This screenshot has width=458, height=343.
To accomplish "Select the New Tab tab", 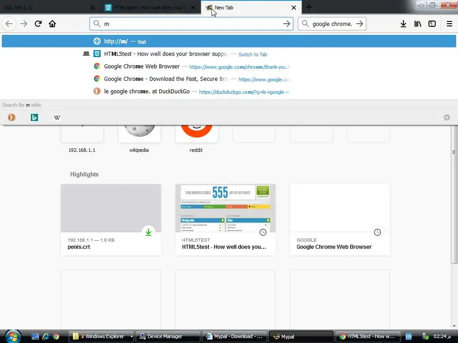I will pos(251,8).
